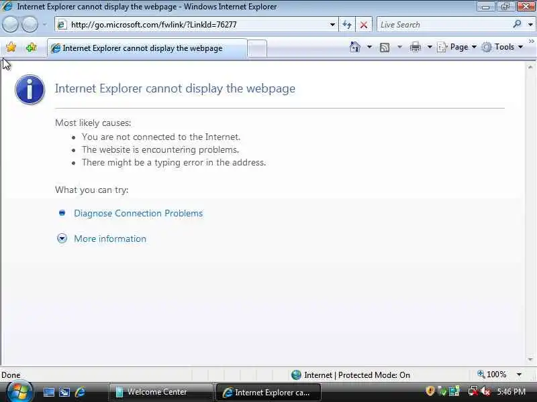Show more toolbar commands chevron
This screenshot has height=402, width=537.
531,42
